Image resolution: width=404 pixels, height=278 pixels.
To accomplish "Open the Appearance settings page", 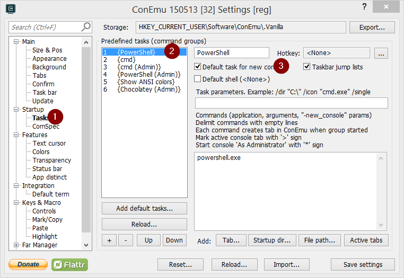I will tap(49, 58).
